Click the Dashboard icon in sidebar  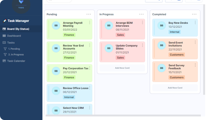[4, 36]
